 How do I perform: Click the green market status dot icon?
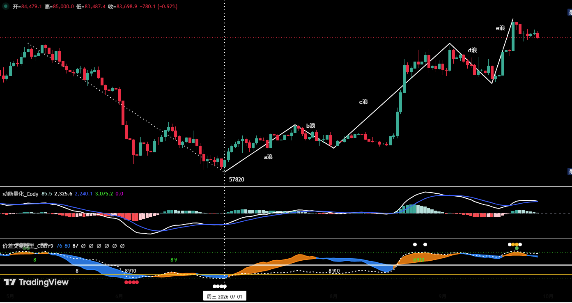[6, 6]
